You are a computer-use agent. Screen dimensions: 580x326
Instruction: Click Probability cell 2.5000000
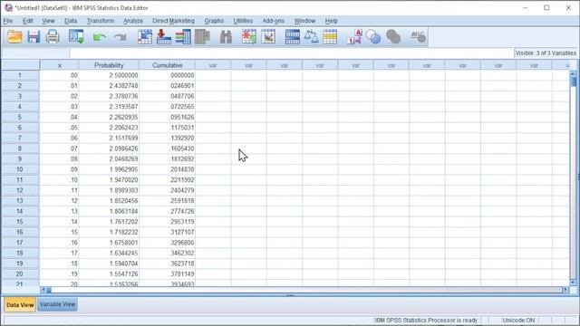click(x=109, y=75)
